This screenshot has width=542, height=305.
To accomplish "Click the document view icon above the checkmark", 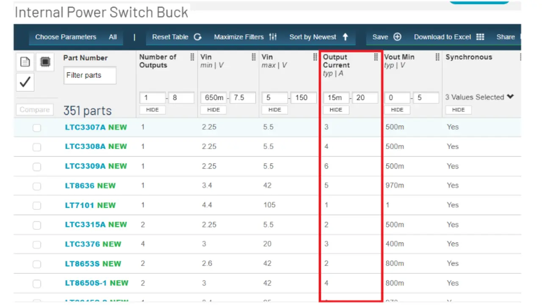I will click(25, 62).
